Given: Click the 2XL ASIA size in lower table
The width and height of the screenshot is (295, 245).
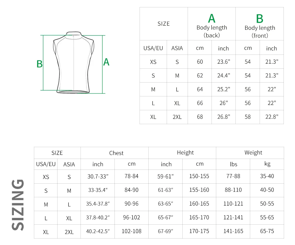Looking at the screenshot, I should 69,232.
